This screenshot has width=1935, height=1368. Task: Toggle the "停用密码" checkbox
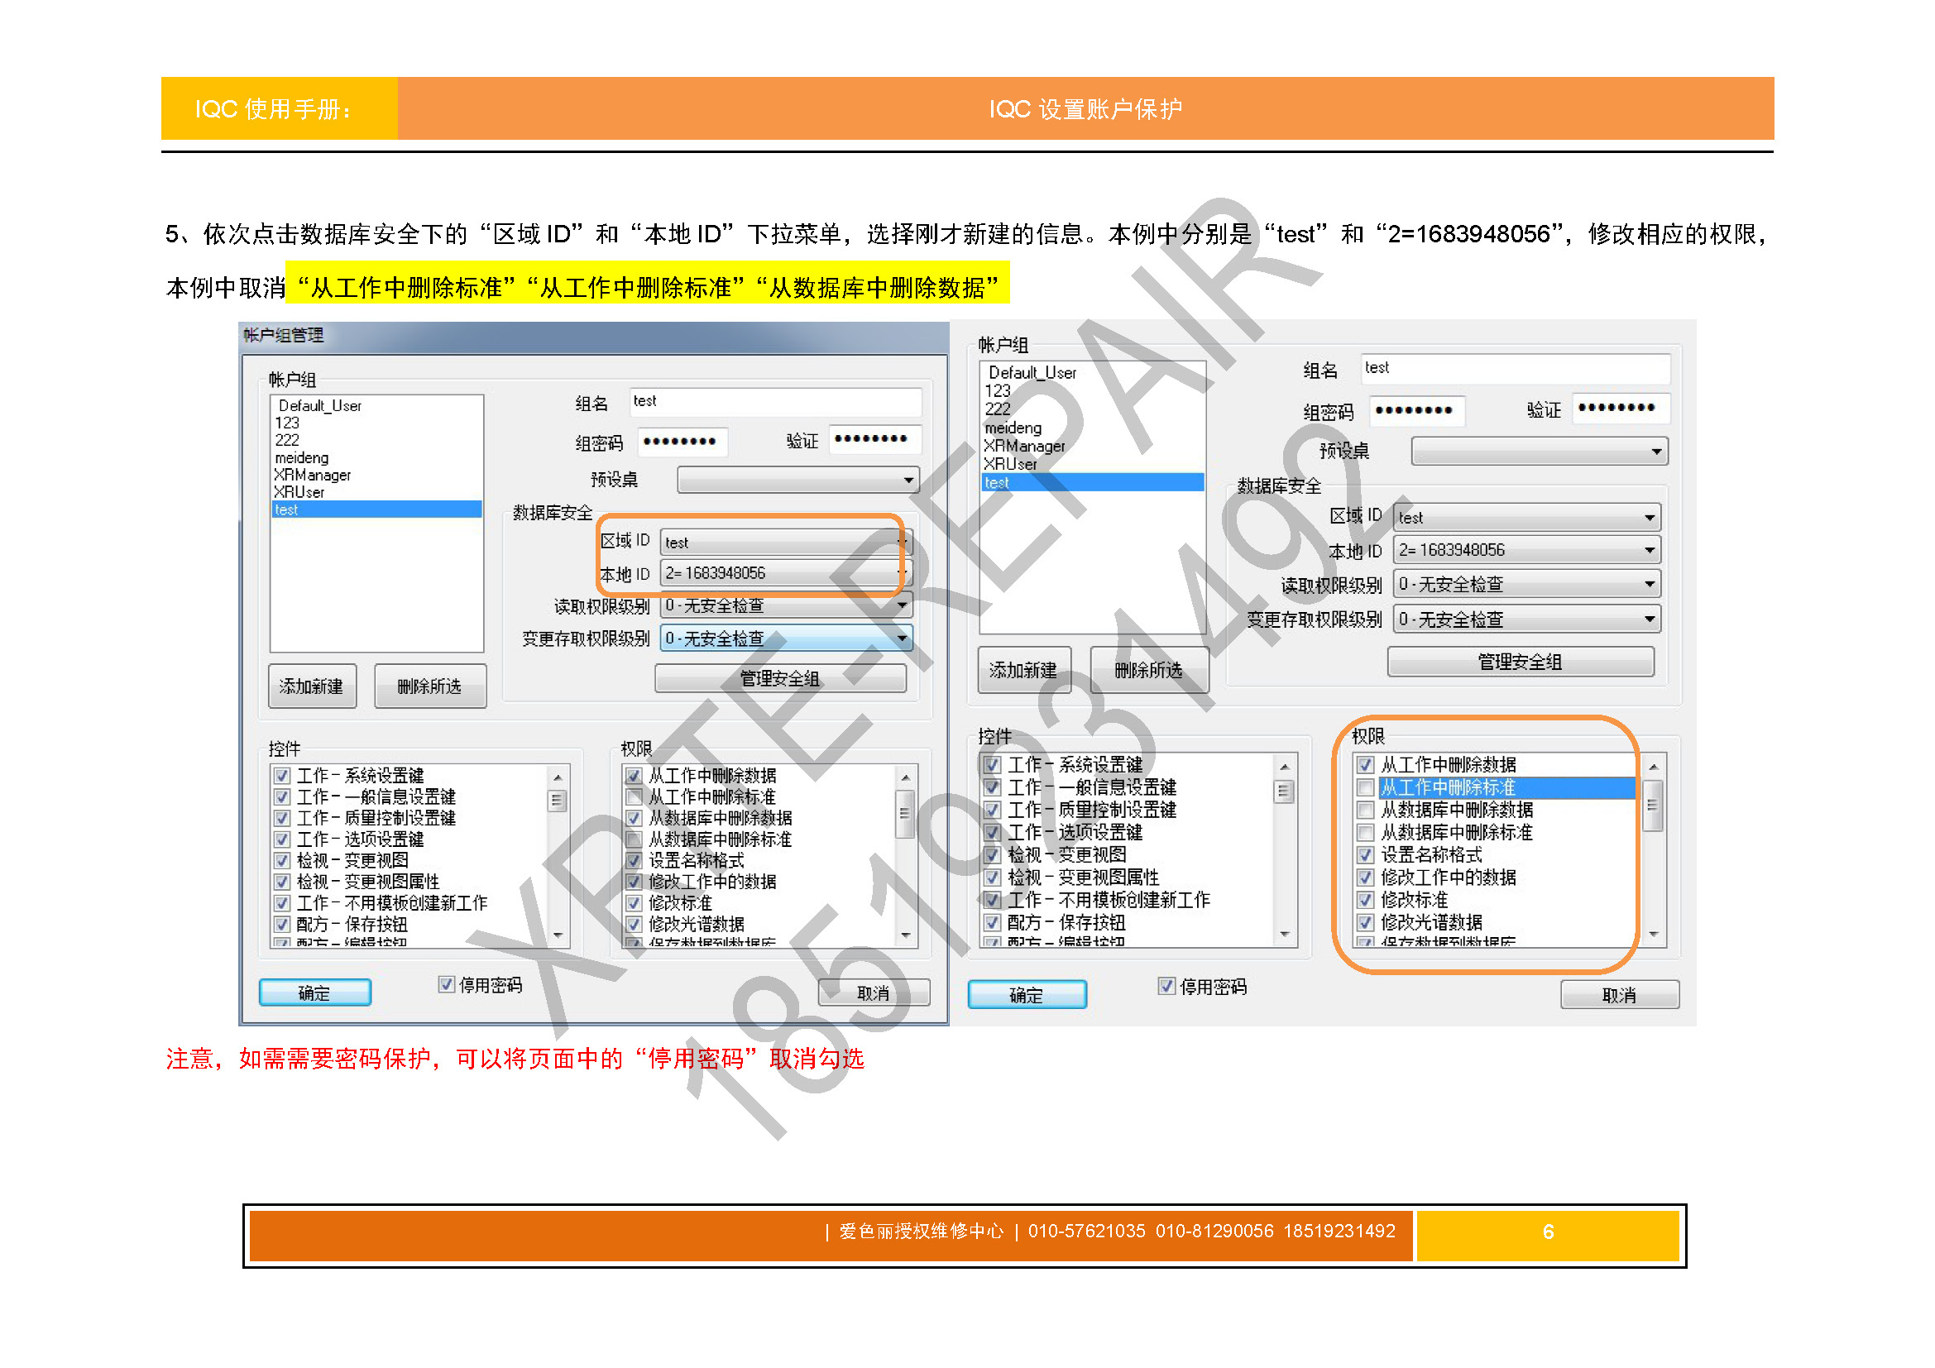pyautogui.click(x=447, y=984)
